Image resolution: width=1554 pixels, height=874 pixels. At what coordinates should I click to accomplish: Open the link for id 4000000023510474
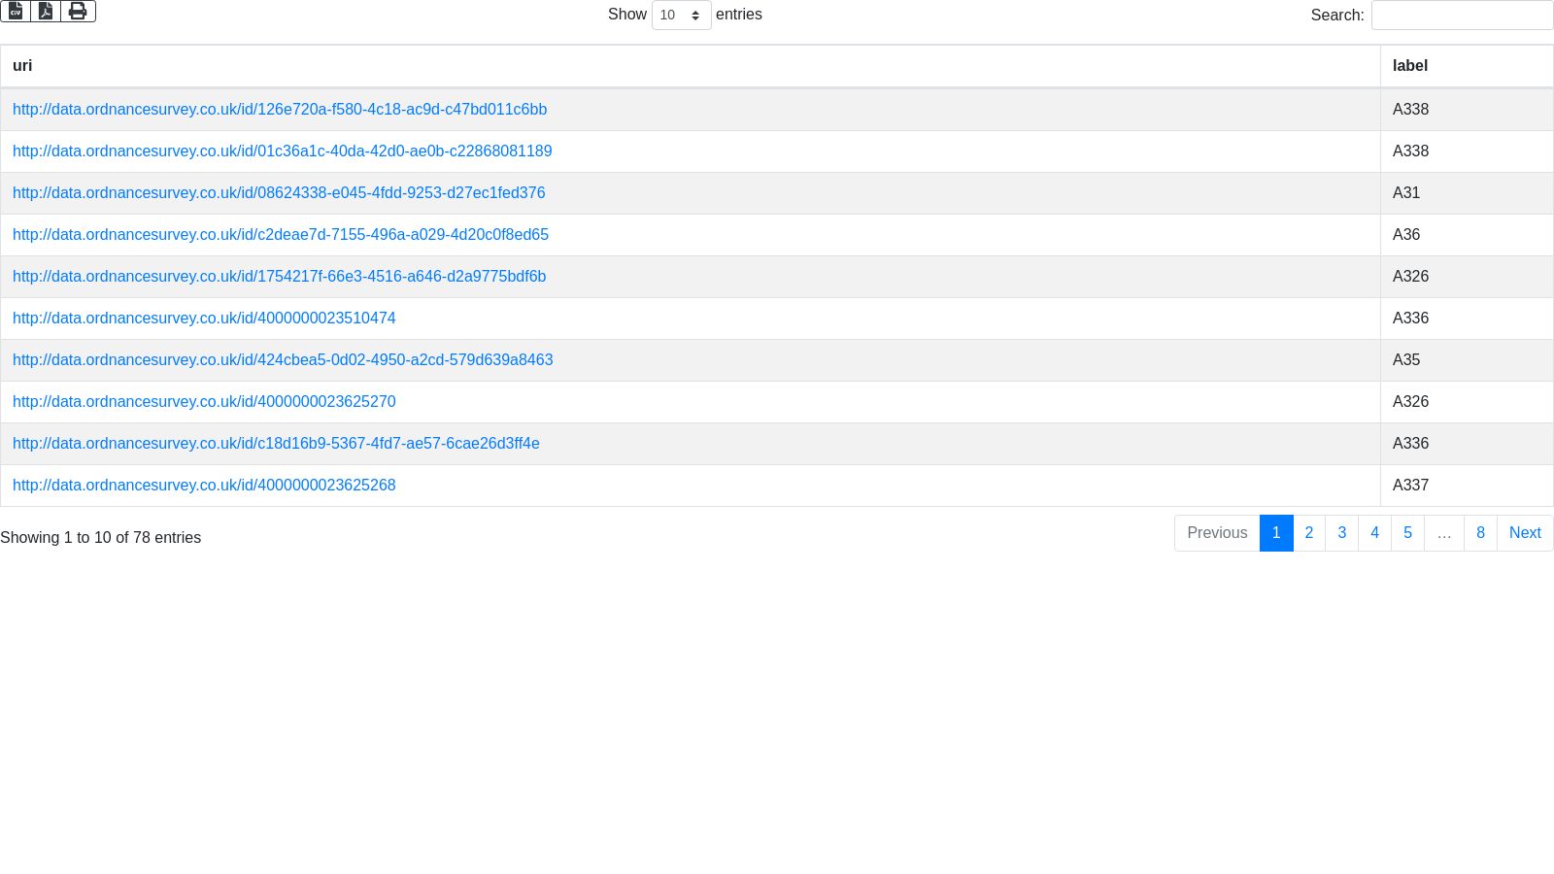204,319
